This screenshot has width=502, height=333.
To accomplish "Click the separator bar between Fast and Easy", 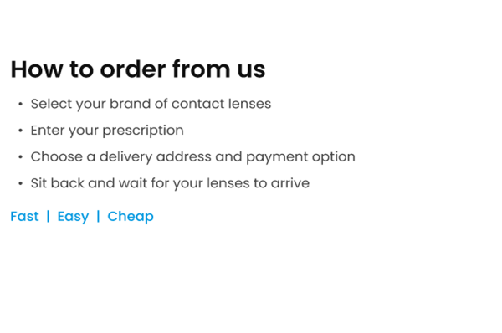I will [x=48, y=216].
